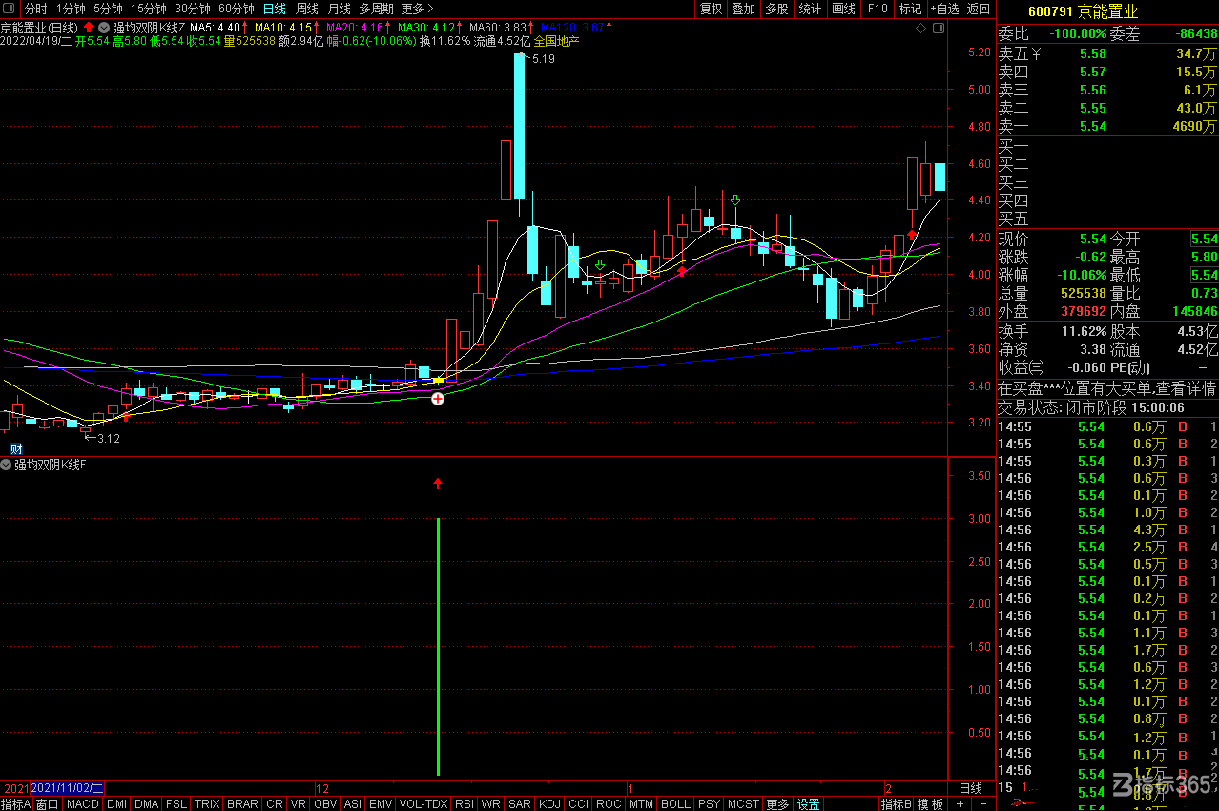
Task: Switch to the 分时 chart
Action: [x=35, y=9]
